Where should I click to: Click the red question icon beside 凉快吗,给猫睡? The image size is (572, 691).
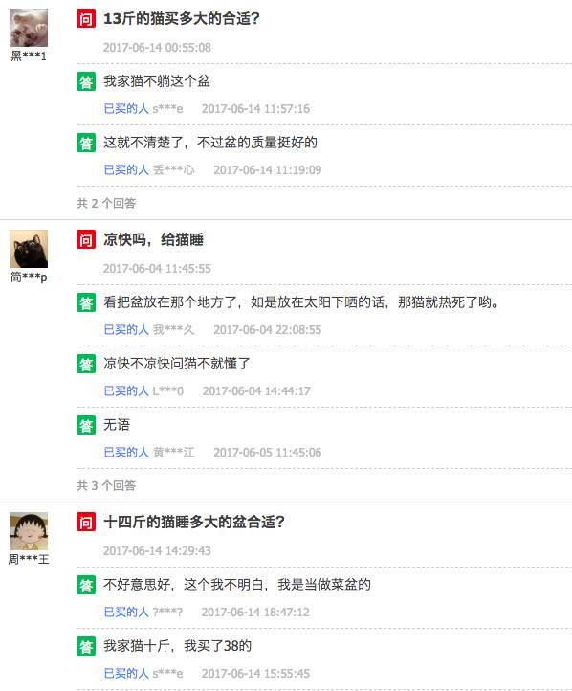(86, 239)
